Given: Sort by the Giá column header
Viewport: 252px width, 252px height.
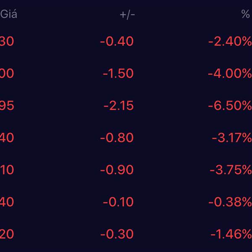Looking at the screenshot, I should 9,14.
